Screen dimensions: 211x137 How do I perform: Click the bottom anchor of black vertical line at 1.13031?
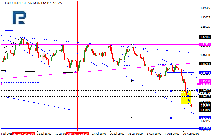tap(132, 118)
